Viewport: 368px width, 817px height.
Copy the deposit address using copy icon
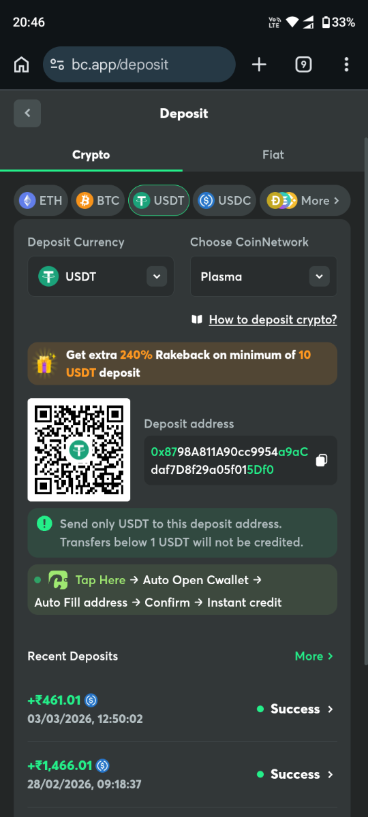click(x=322, y=461)
